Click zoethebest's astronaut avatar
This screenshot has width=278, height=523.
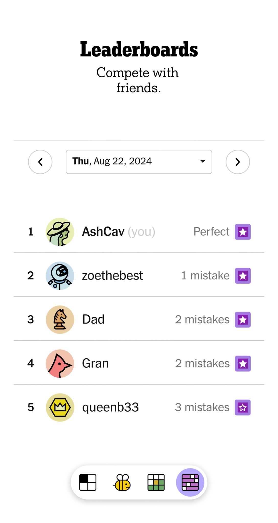click(60, 276)
